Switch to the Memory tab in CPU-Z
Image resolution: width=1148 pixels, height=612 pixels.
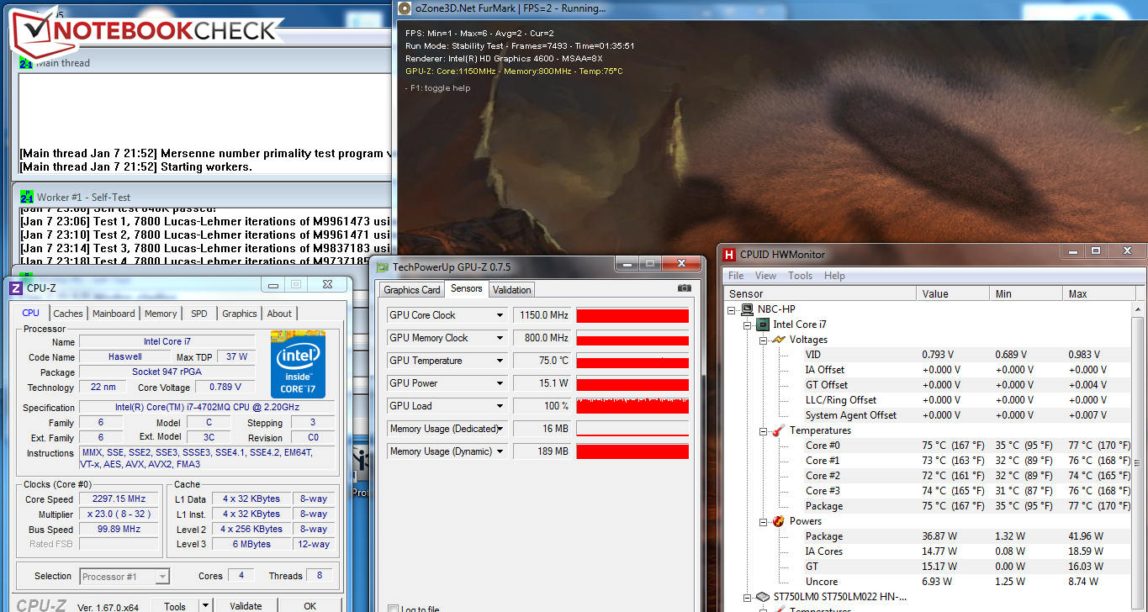pos(161,314)
